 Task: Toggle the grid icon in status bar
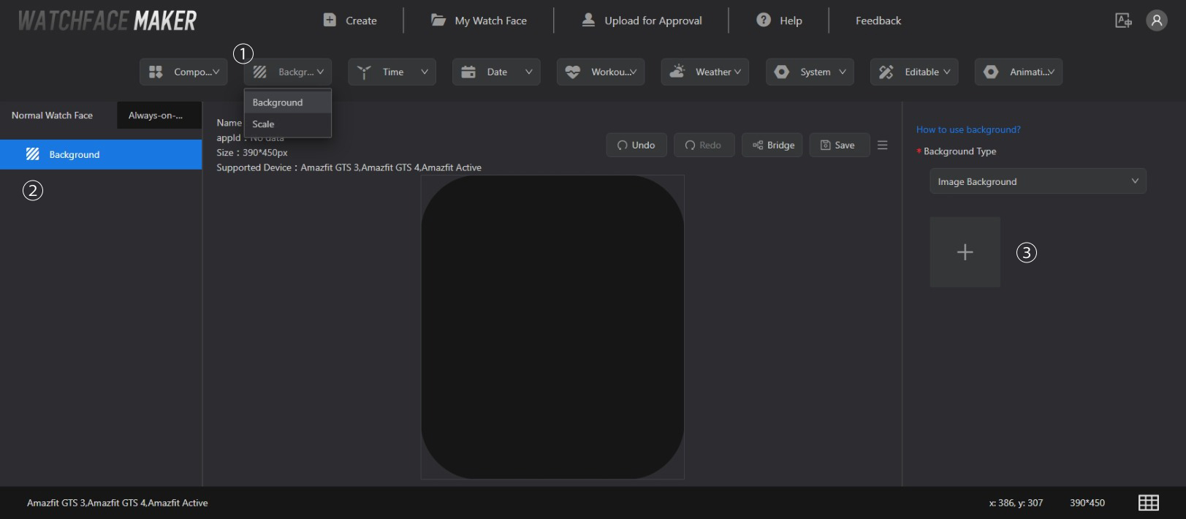click(x=1148, y=502)
